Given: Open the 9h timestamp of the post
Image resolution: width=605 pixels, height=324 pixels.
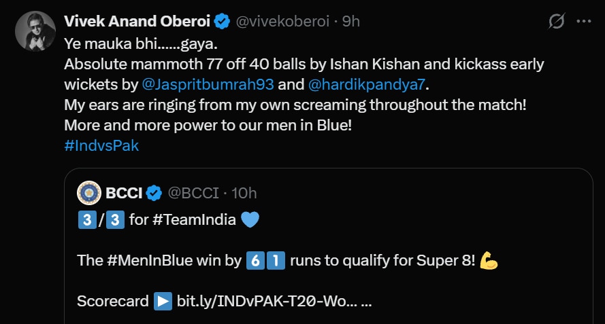Looking at the screenshot, I should point(350,22).
